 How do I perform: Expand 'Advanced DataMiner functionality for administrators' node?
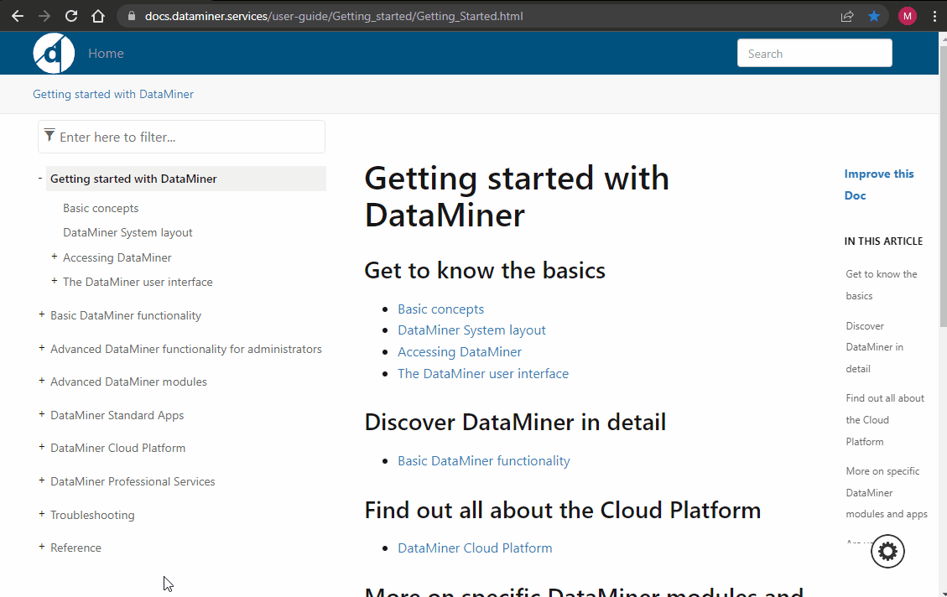pos(42,348)
